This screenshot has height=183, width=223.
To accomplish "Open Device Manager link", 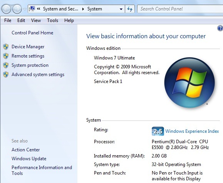I will (x=28, y=47).
